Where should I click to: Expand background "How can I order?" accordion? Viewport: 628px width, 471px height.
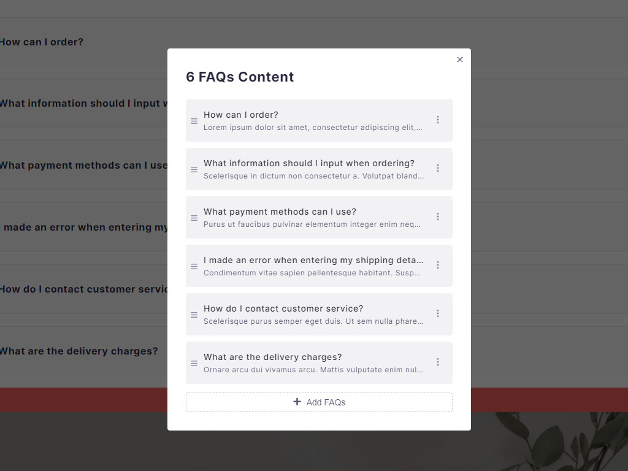[42, 42]
